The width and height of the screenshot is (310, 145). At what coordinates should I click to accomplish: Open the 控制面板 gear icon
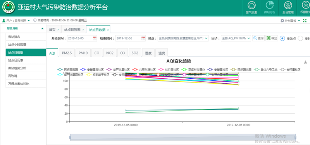coord(282,21)
